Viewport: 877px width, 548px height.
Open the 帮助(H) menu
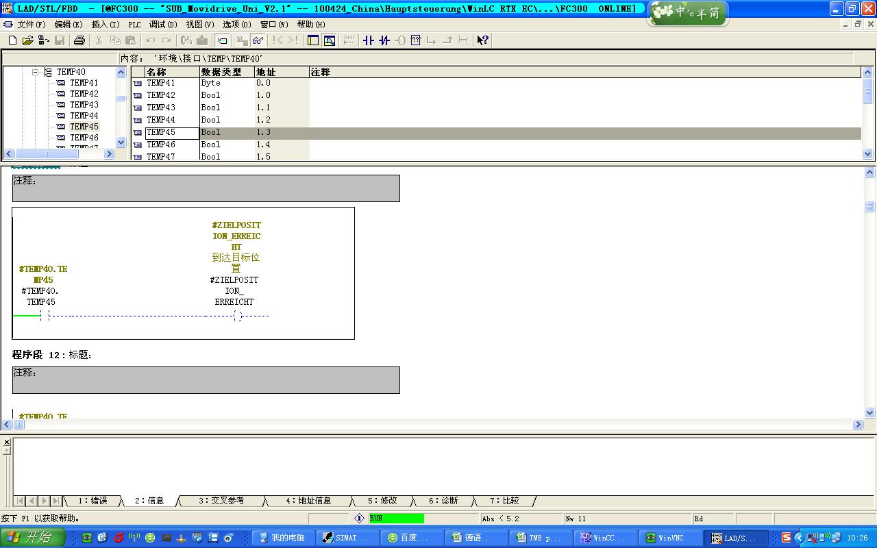point(311,24)
